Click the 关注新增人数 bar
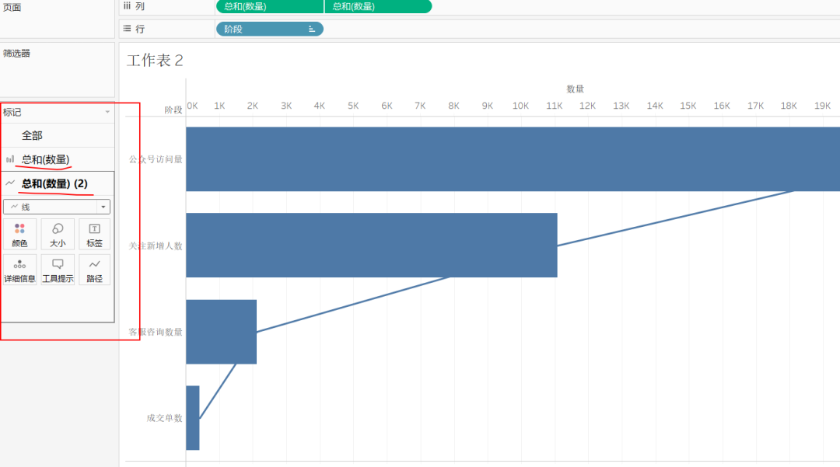Screen dimensions: 840x467 click(x=371, y=245)
